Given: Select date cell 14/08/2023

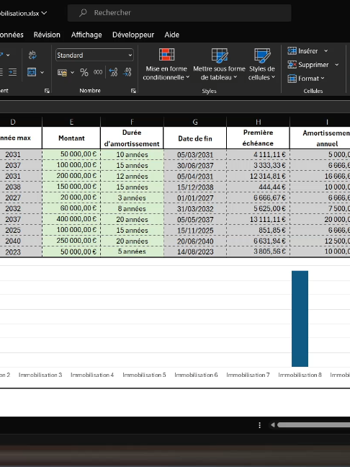Looking at the screenshot, I should [195, 252].
